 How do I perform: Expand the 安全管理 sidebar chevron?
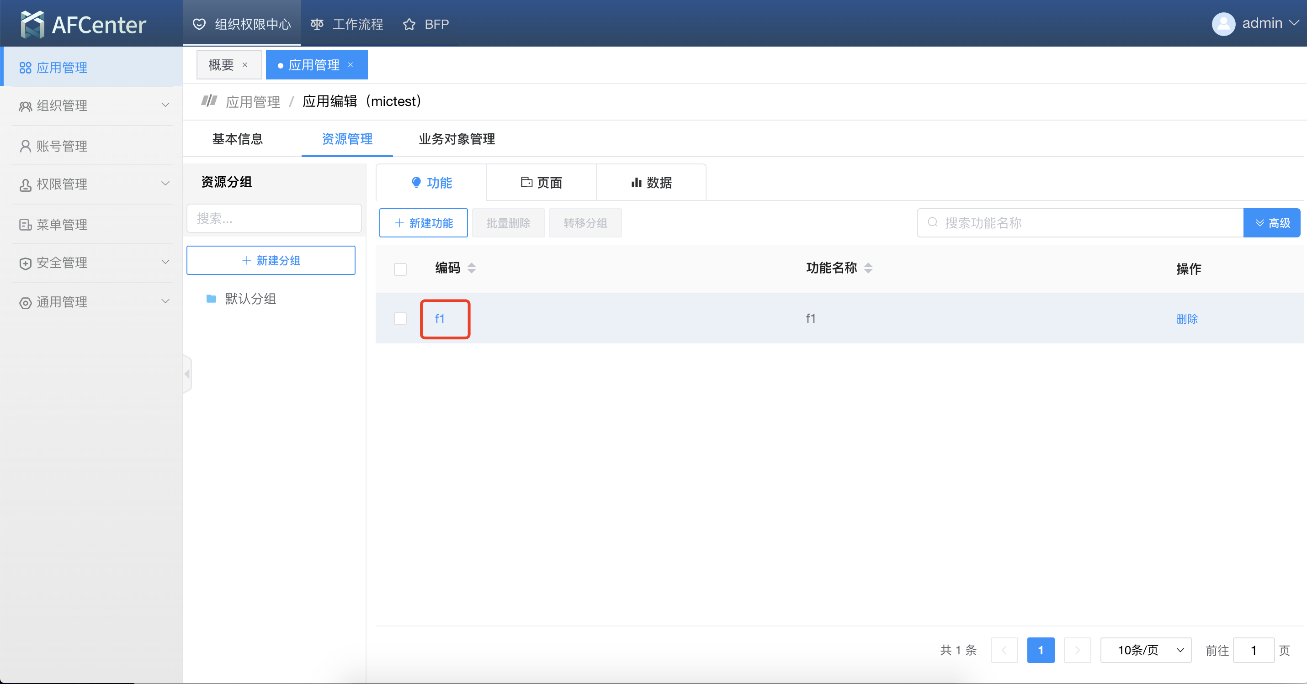click(165, 262)
